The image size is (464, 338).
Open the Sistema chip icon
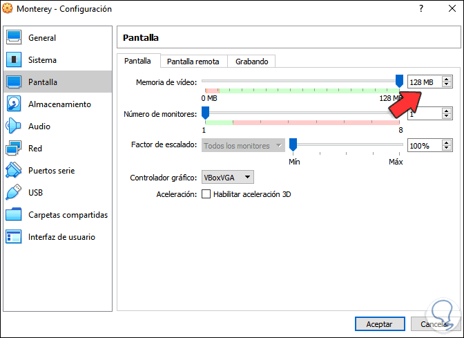14,60
